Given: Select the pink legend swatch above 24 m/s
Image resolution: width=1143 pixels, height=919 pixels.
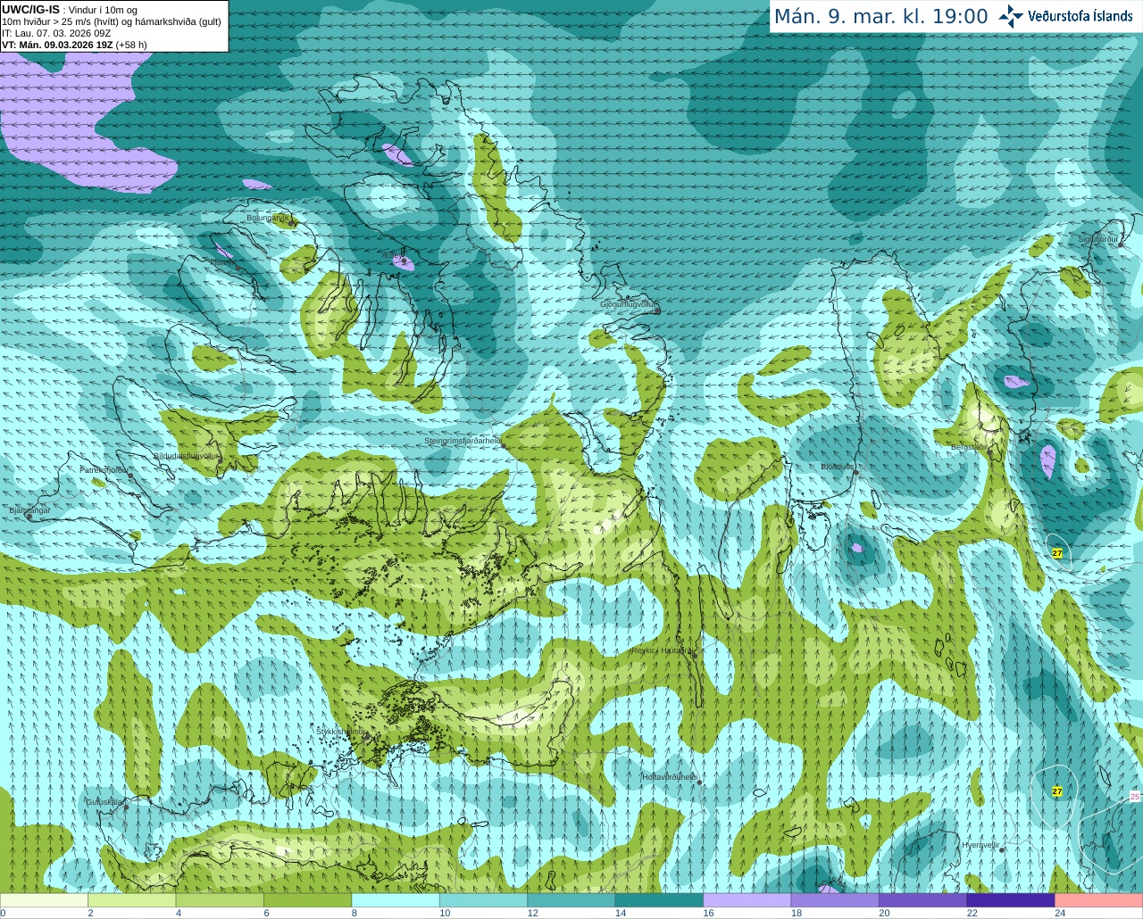Looking at the screenshot, I should click(x=1098, y=900).
